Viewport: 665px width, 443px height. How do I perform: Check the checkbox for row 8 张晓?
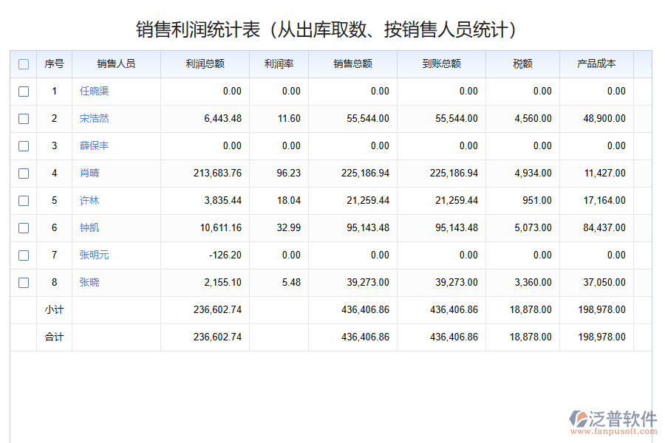[x=24, y=282]
